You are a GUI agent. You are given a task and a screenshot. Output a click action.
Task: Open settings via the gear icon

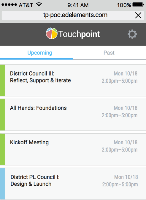pos(132,34)
